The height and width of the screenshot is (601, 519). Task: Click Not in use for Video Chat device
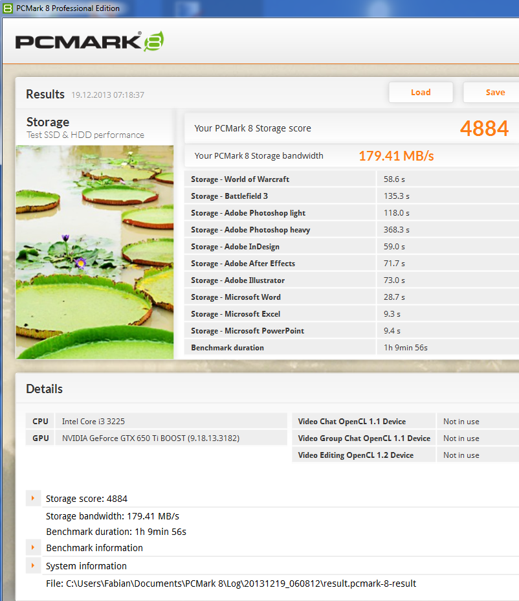(461, 421)
